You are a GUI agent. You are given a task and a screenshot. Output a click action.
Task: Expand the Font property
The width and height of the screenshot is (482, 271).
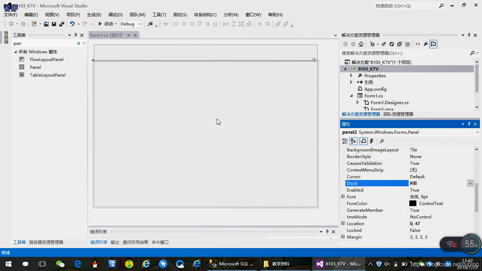coord(343,197)
